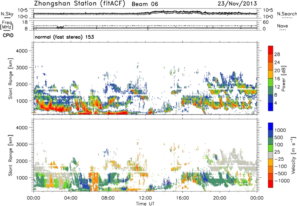This screenshot has height=206, width=297.
Task: Select the '100' velocity colorbar label
Action: click(279, 145)
